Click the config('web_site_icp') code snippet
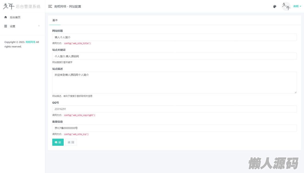Screen dimensions: 304x173 [76, 134]
